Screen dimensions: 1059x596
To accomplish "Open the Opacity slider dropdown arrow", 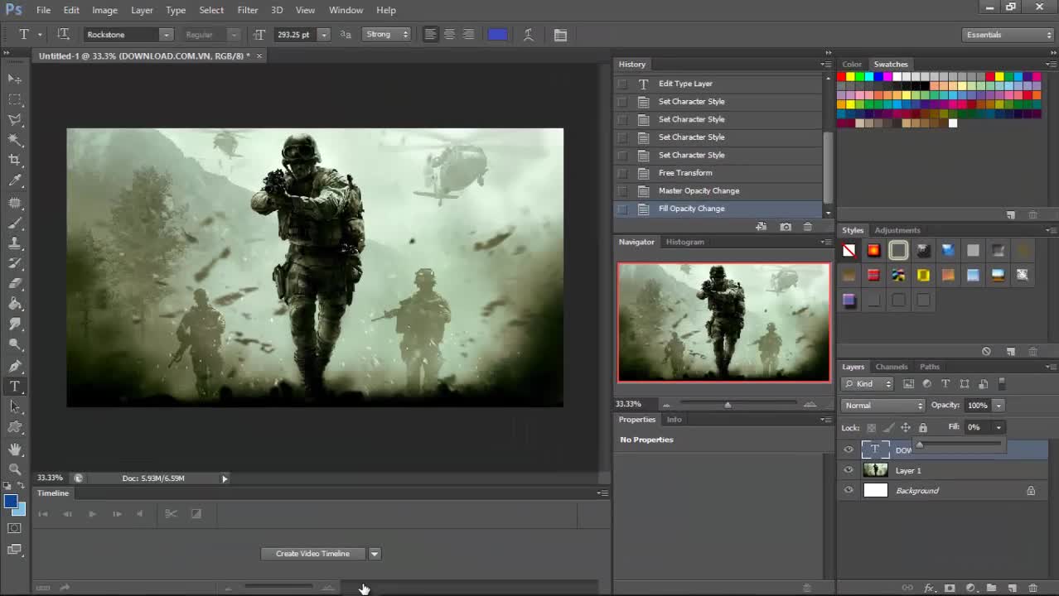I will click(999, 406).
